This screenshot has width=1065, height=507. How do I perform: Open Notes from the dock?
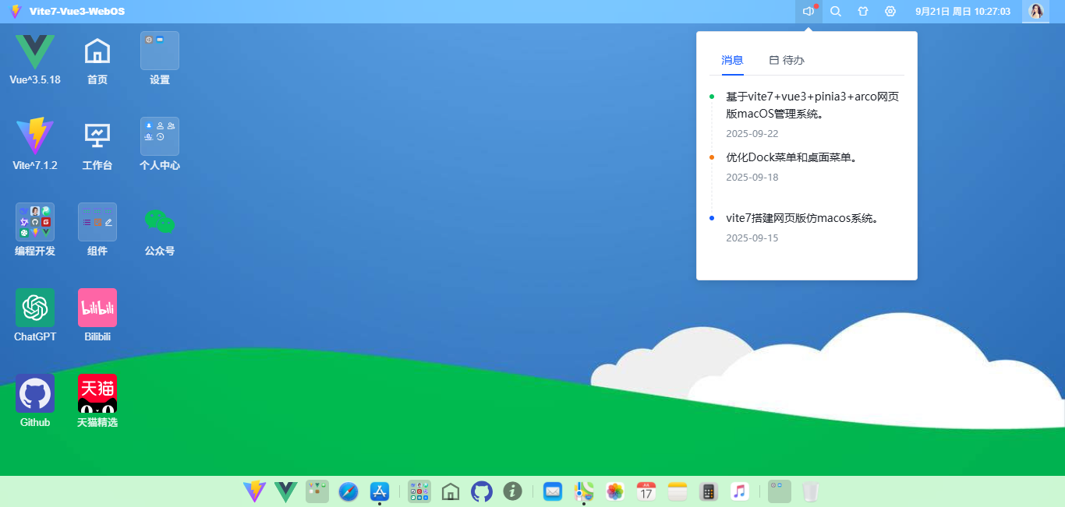pos(678,491)
